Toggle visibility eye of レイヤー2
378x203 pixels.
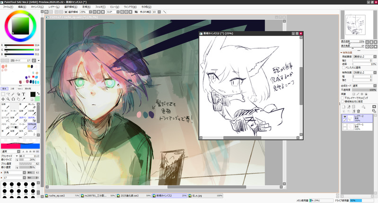pos(345,117)
